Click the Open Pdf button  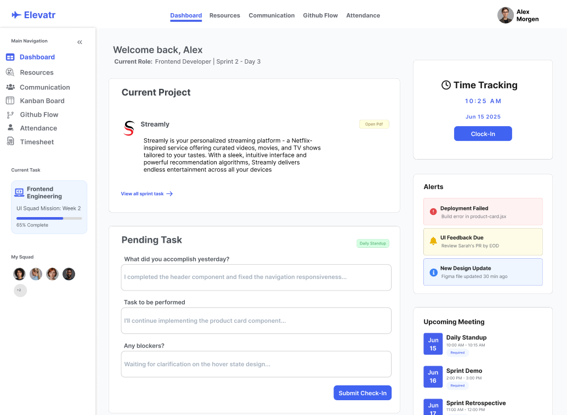tap(374, 124)
